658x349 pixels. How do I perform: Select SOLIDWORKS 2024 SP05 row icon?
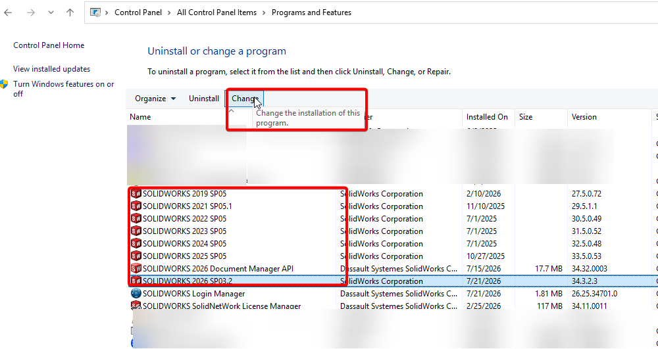point(136,244)
